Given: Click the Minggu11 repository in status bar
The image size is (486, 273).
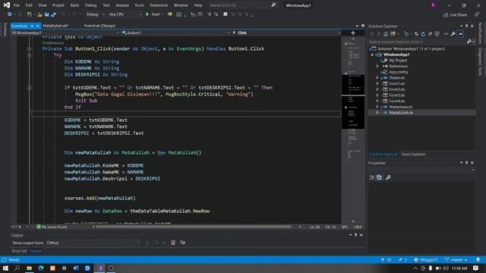Looking at the screenshot, I should pyautogui.click(x=425, y=259).
